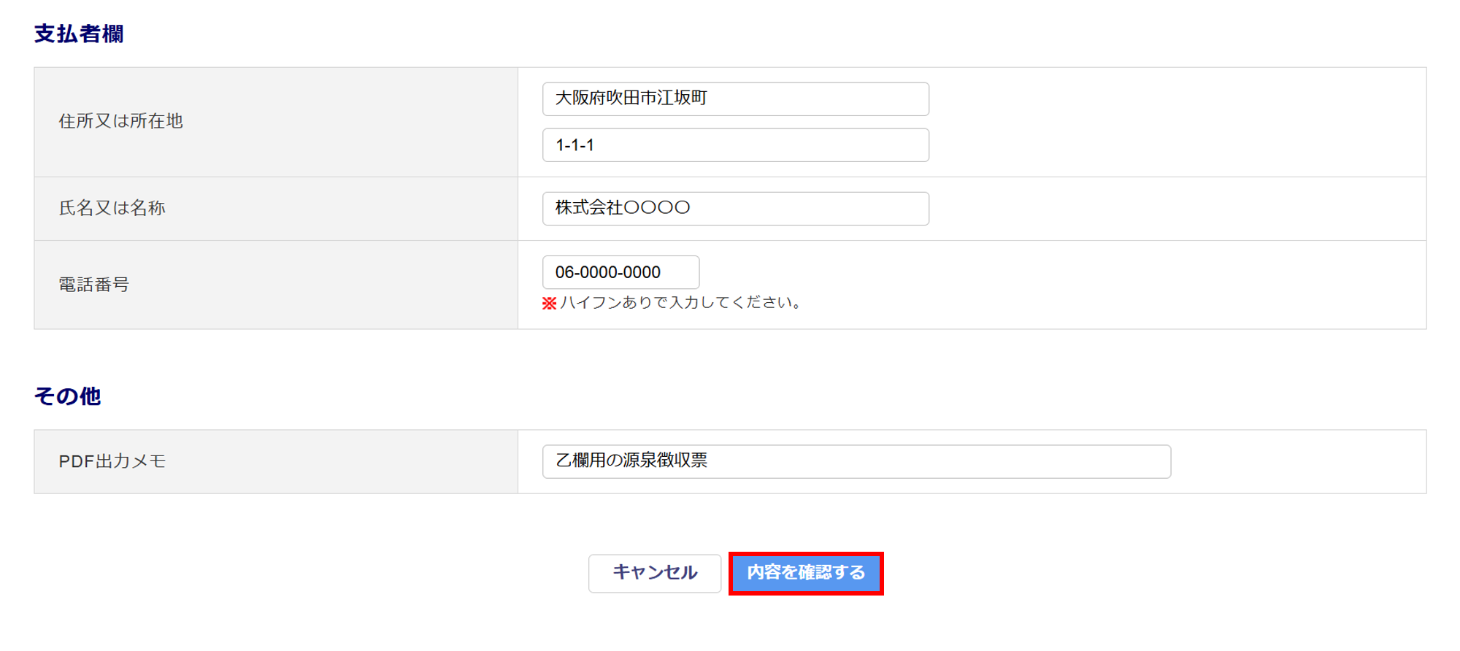This screenshot has width=1460, height=651.
Task: Focus the address field showing 大阪府吹田市江坂町
Action: click(x=735, y=99)
